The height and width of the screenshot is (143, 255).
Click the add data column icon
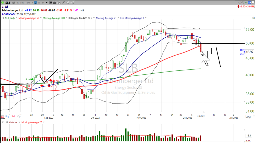(x=59, y=3)
